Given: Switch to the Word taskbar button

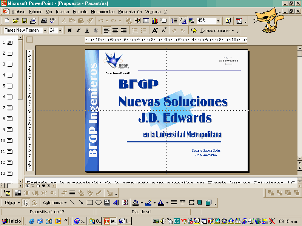Looking at the screenshot, I should (125, 221).
